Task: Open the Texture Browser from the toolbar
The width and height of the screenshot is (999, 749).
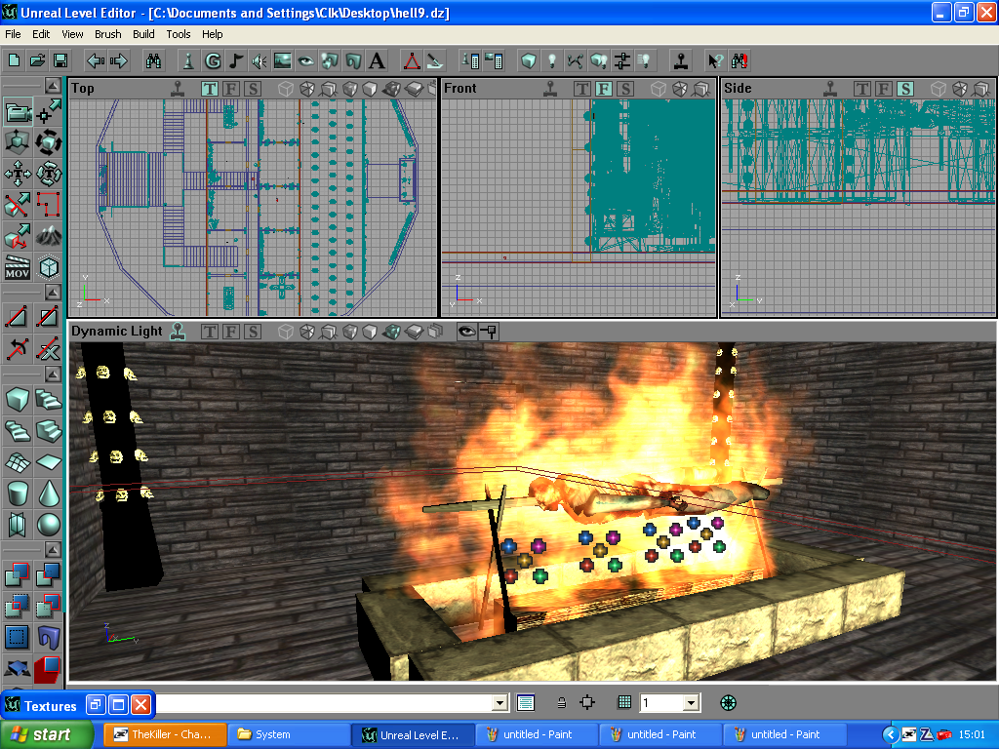Action: pos(283,60)
